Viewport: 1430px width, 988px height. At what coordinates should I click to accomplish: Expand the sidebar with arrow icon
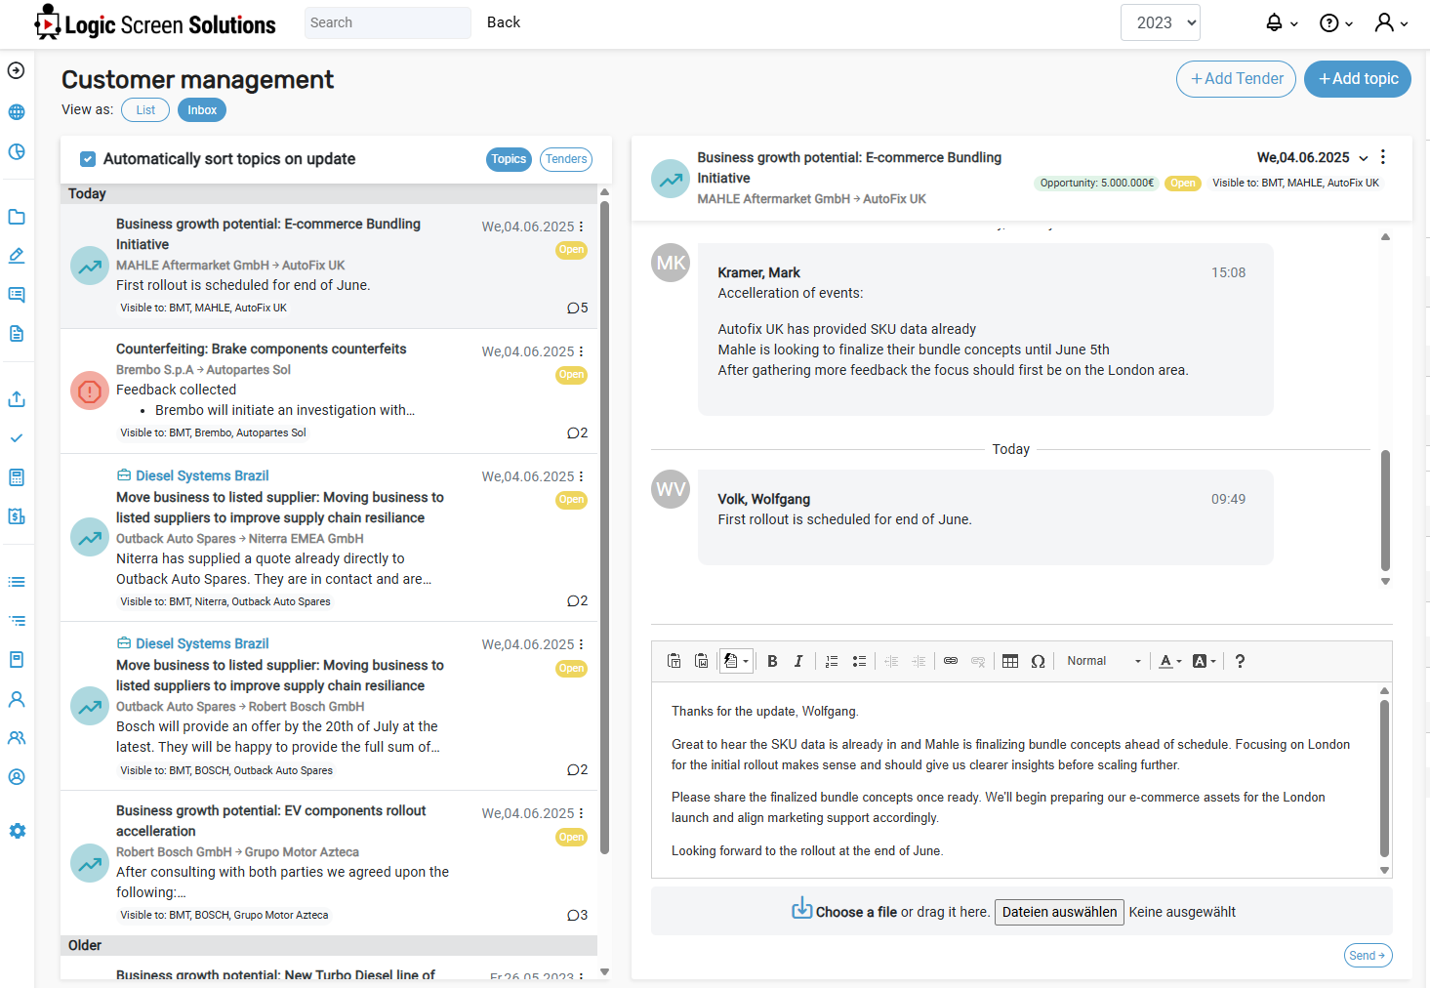(x=16, y=70)
